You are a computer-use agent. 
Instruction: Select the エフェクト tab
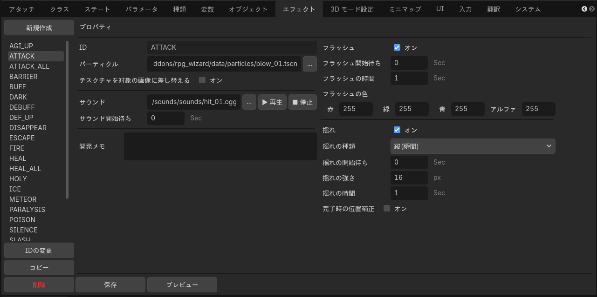point(299,9)
